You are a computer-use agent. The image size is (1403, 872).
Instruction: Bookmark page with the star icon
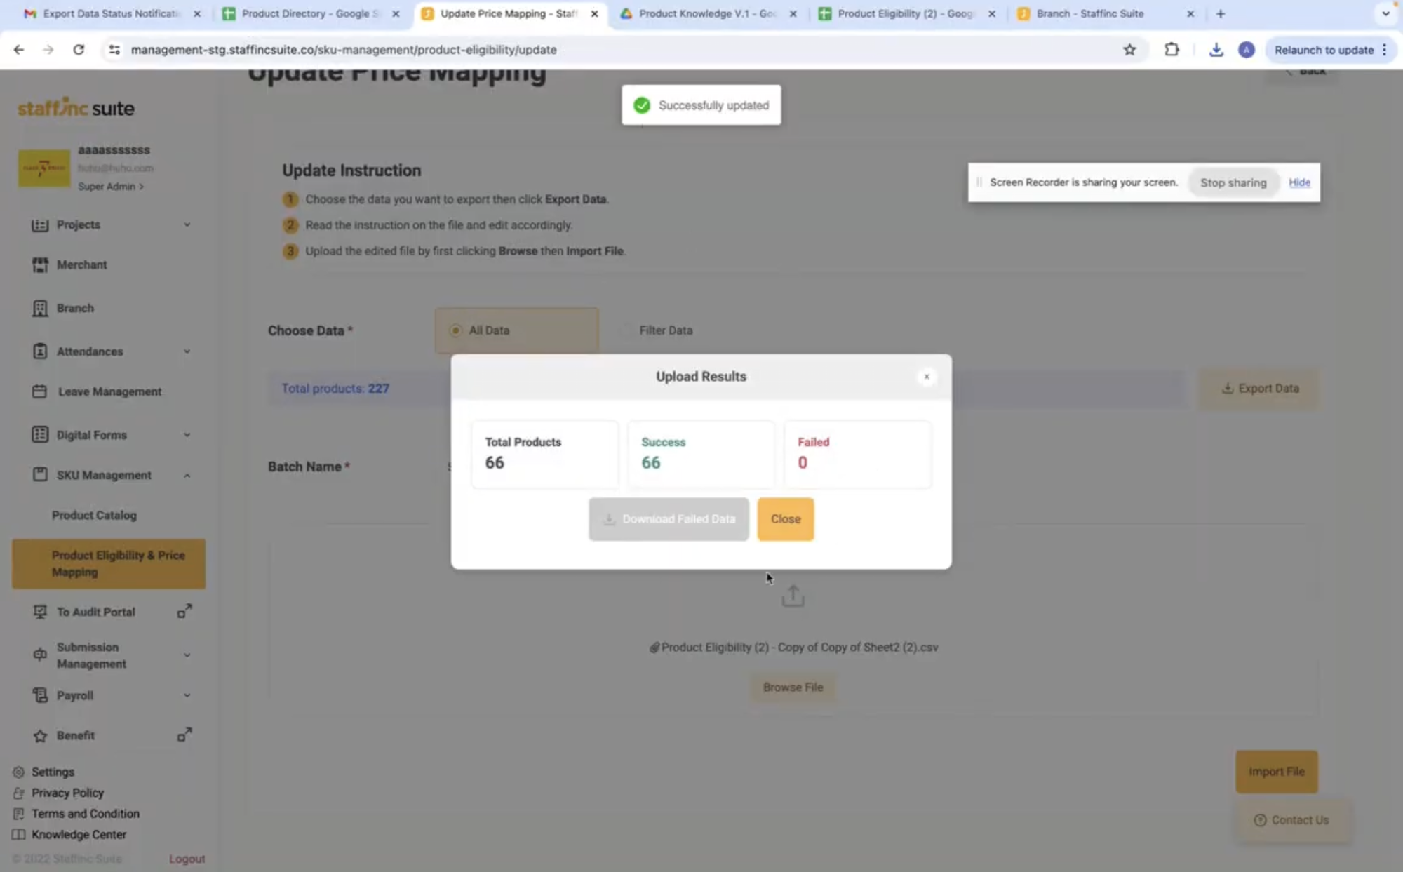click(x=1129, y=50)
